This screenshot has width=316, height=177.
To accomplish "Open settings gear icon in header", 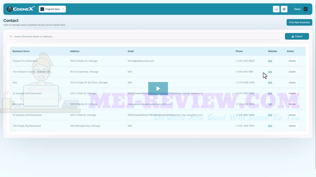I will [284, 9].
